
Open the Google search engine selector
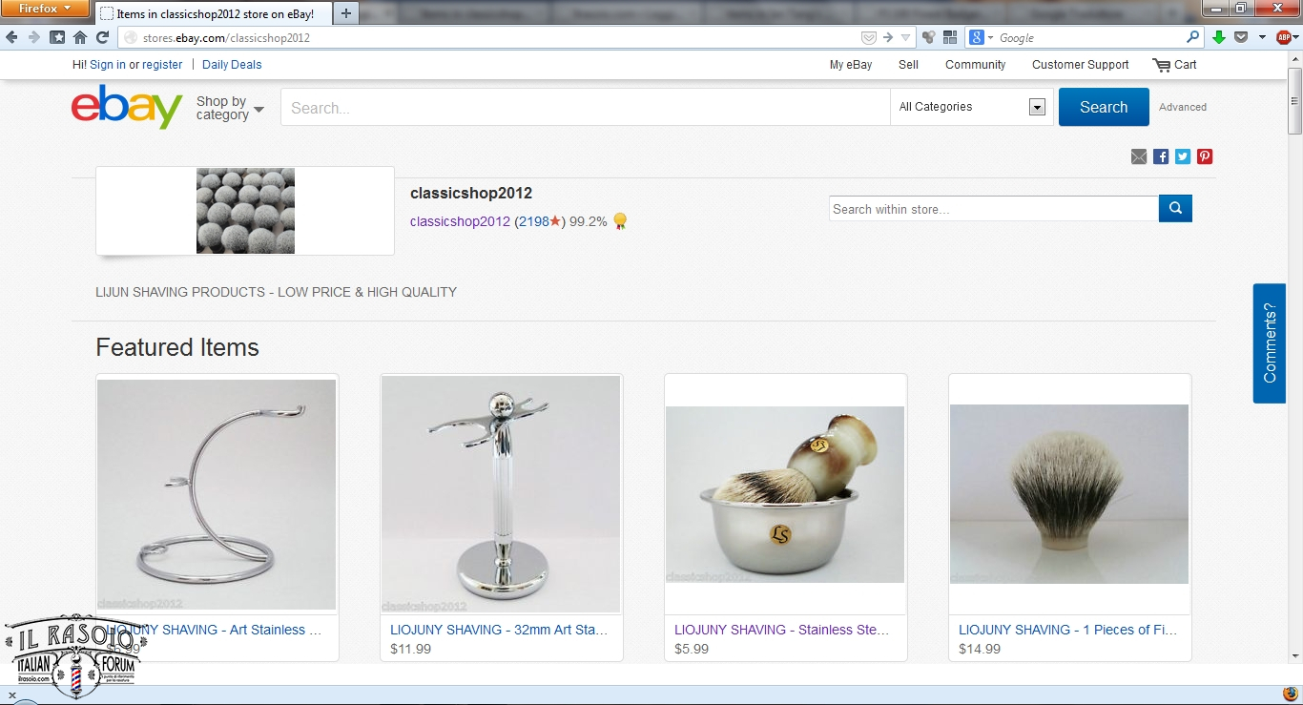click(x=982, y=38)
